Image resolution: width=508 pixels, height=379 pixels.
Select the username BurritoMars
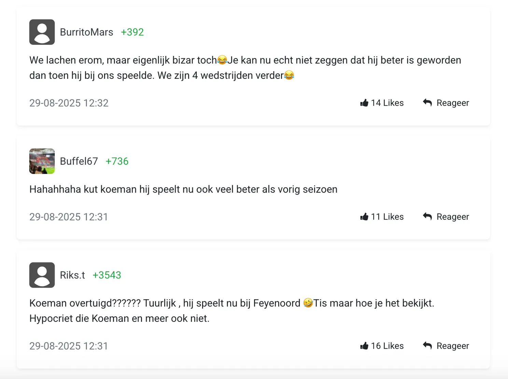coord(86,32)
